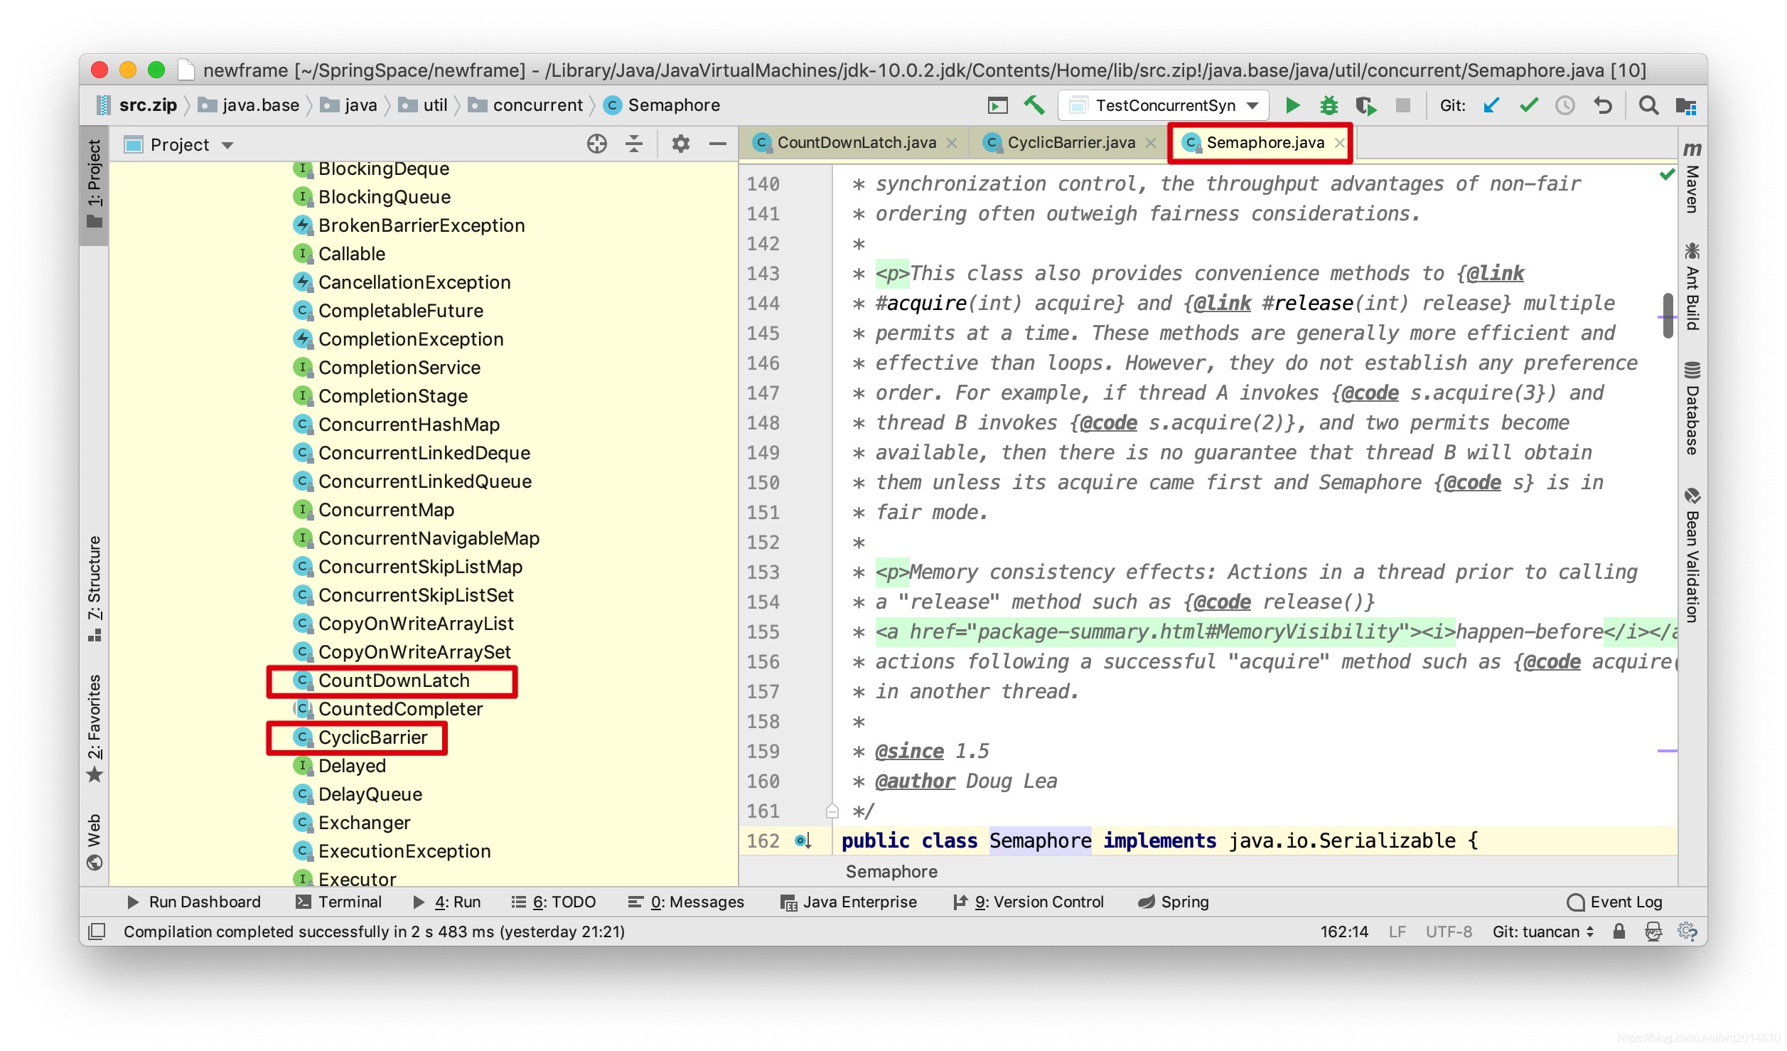Toggle the Web side panel
The width and height of the screenshot is (1787, 1051).
94,842
